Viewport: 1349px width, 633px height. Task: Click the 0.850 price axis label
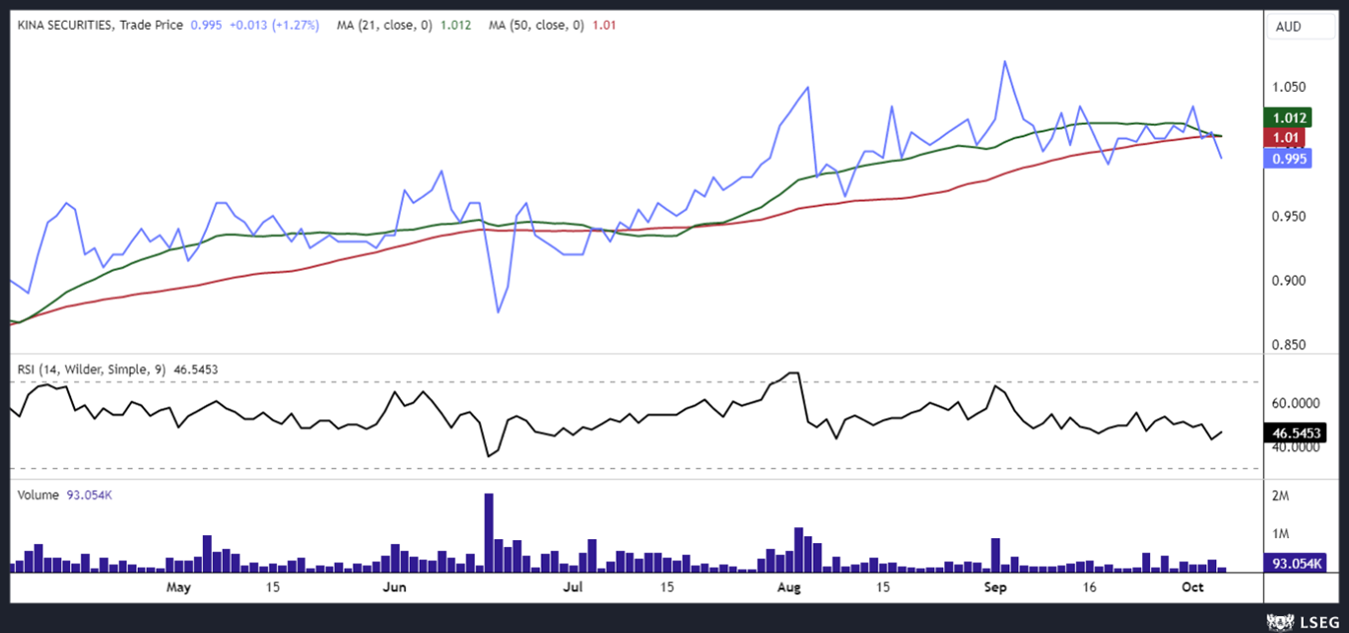click(1289, 345)
